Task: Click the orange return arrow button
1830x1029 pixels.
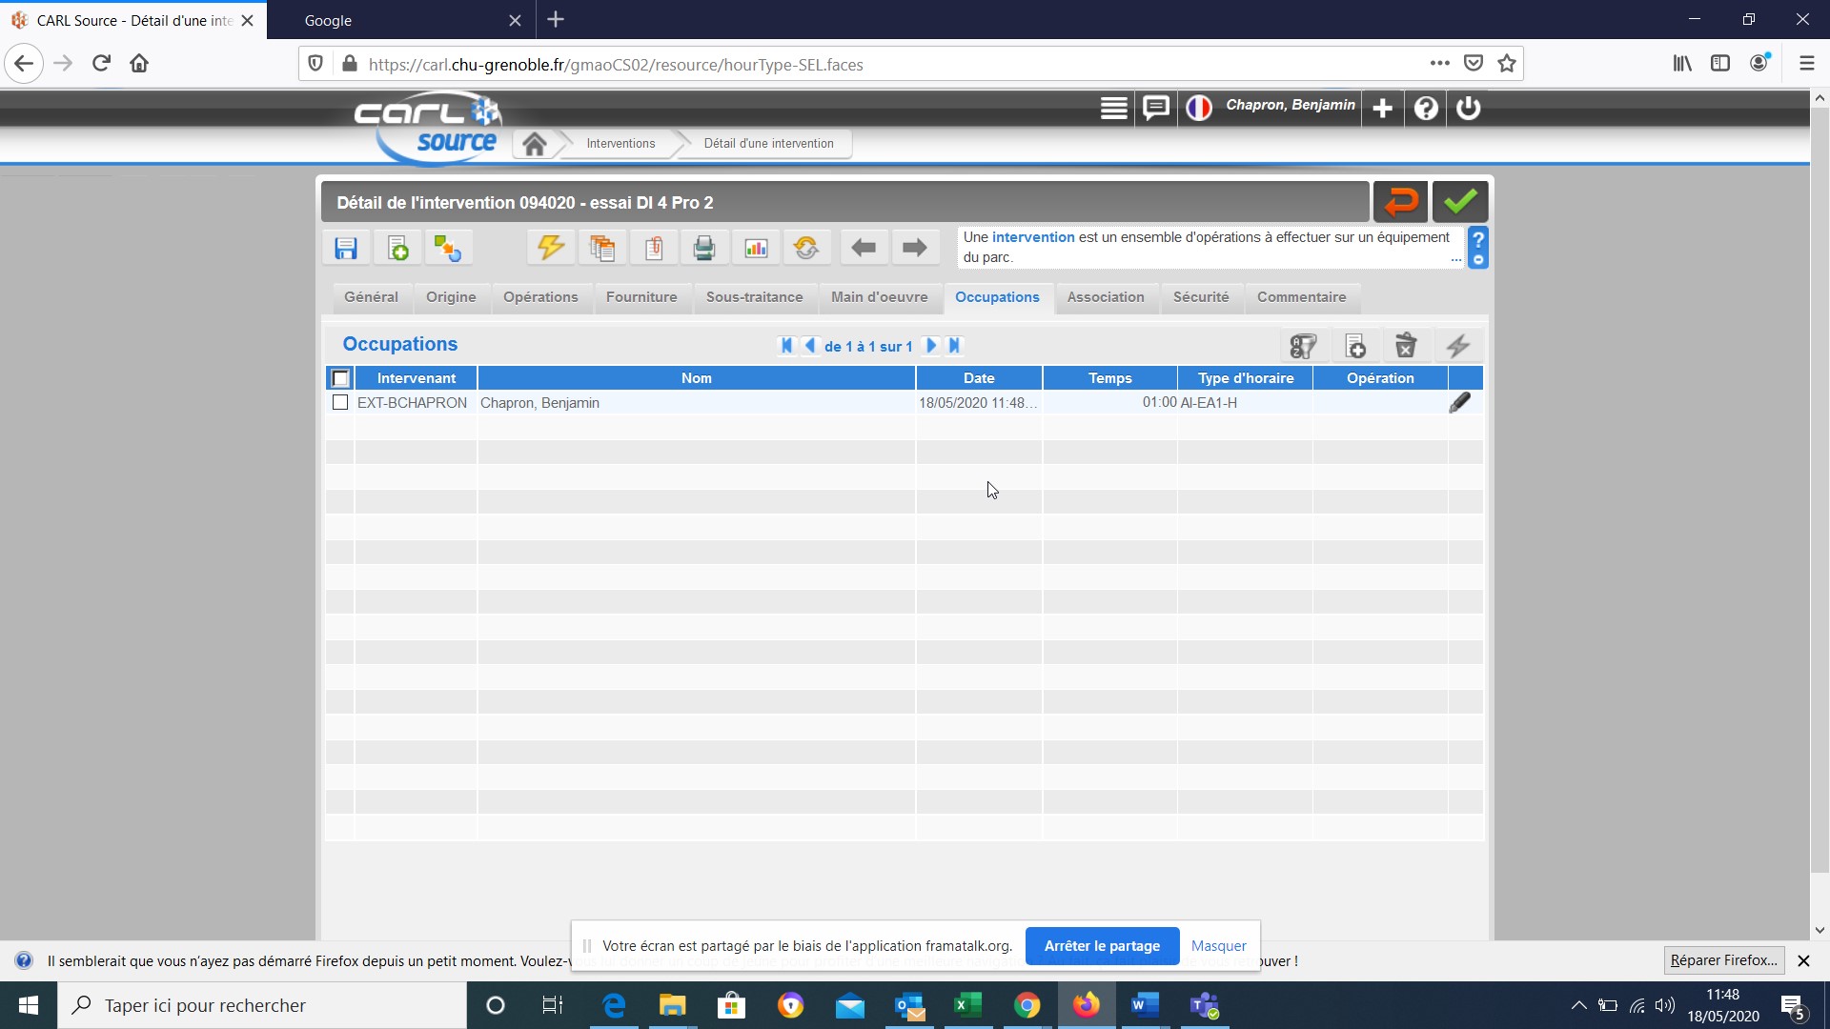Action: click(x=1400, y=202)
